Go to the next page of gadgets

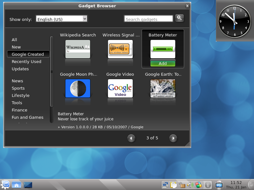[x=173, y=138]
